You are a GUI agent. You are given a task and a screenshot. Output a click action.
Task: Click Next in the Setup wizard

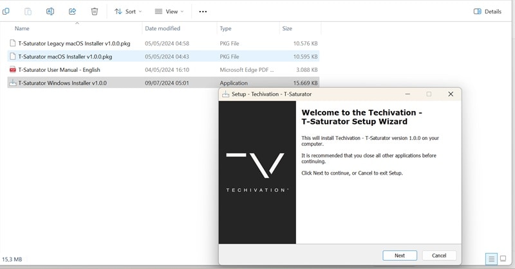[400, 256]
